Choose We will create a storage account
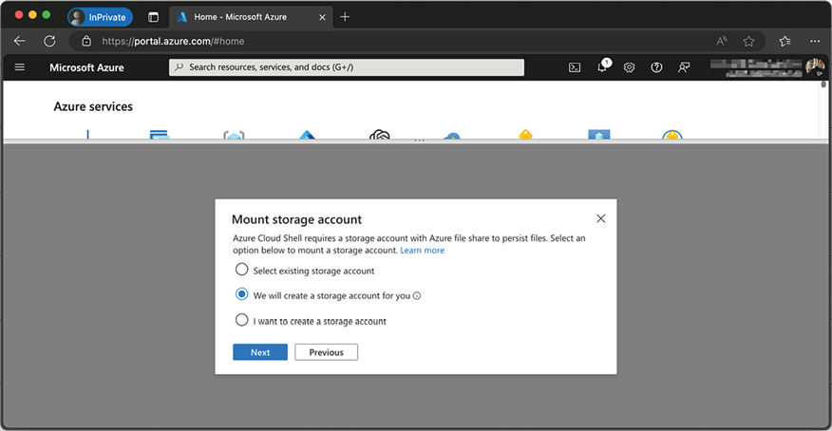The height and width of the screenshot is (431, 832). (x=241, y=294)
